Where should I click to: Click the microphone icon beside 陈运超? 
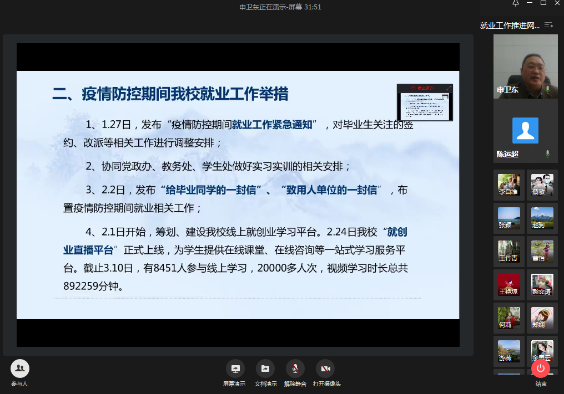[548, 153]
